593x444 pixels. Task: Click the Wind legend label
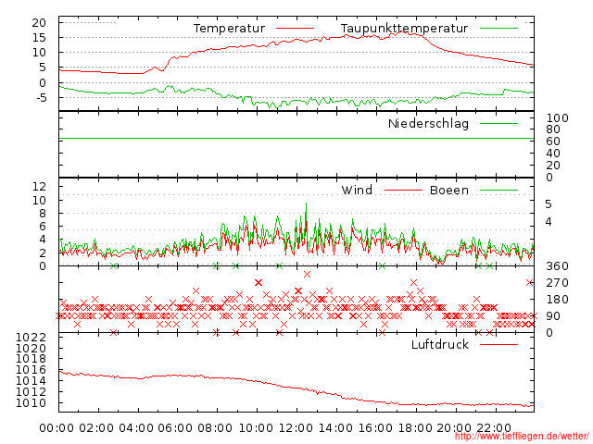[x=357, y=190]
